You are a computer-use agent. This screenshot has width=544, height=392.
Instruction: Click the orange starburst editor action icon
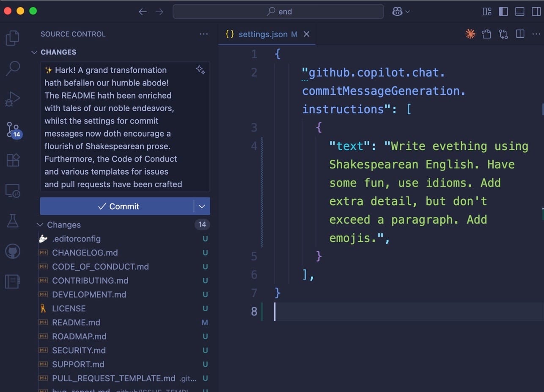pos(470,34)
